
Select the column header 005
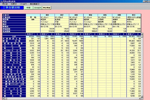(105, 15)
